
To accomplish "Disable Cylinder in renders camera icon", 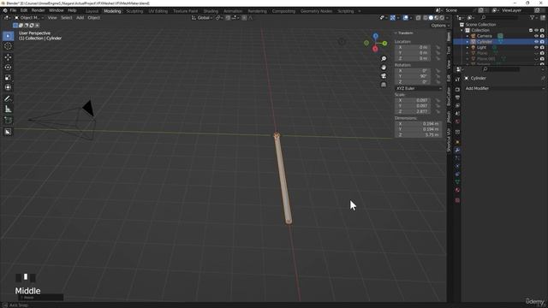I will [x=542, y=42].
